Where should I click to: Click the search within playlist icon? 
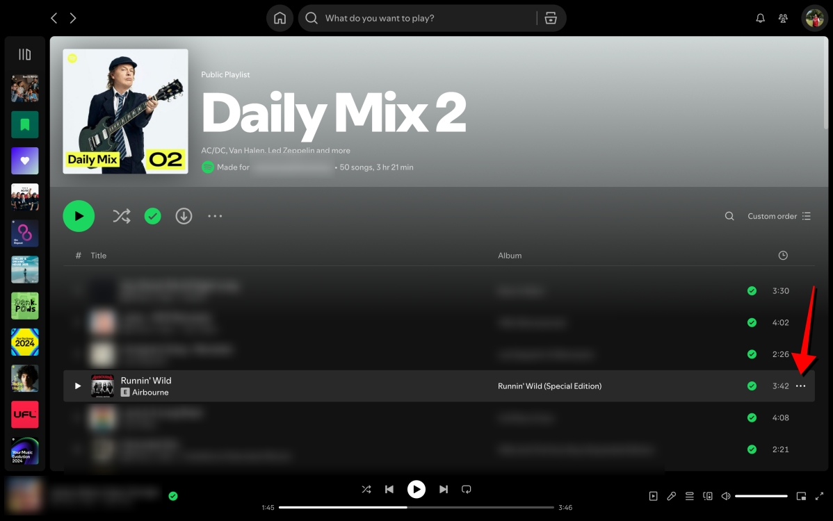click(729, 216)
